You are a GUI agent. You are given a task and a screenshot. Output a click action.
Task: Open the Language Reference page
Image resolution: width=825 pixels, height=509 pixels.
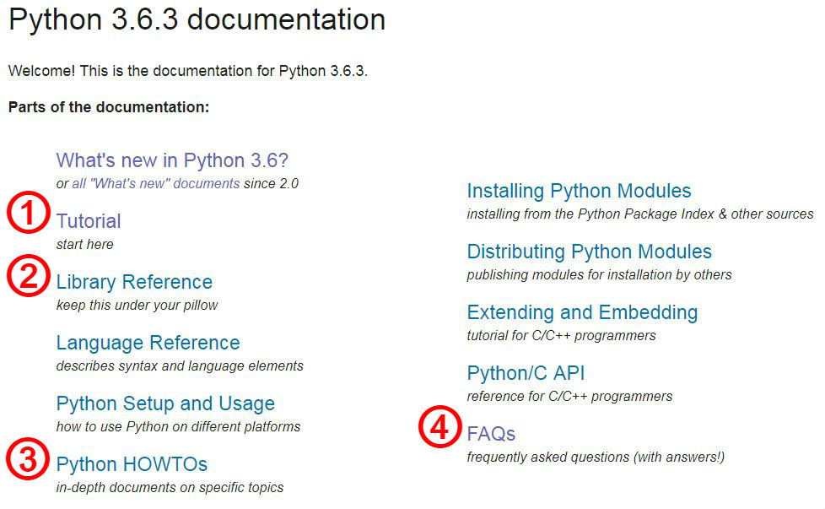click(x=148, y=343)
